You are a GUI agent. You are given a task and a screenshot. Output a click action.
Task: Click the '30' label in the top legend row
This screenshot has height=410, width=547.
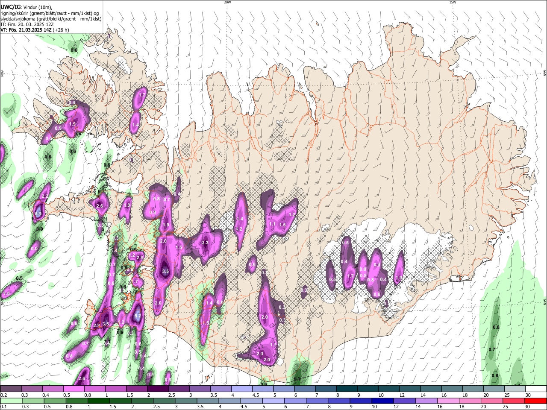[528, 395]
